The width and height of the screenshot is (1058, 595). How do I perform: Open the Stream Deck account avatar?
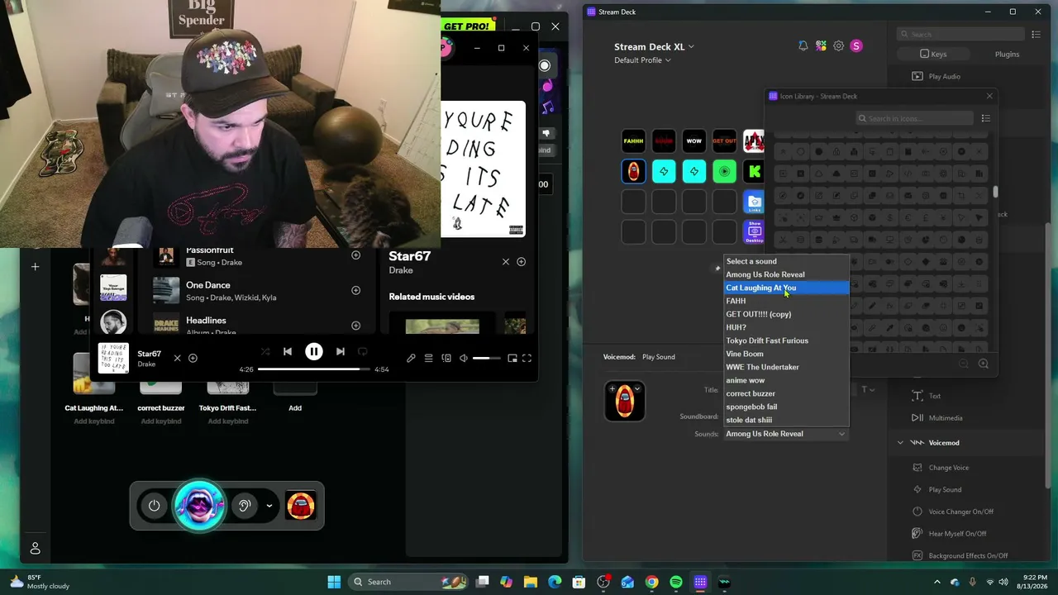coord(856,46)
